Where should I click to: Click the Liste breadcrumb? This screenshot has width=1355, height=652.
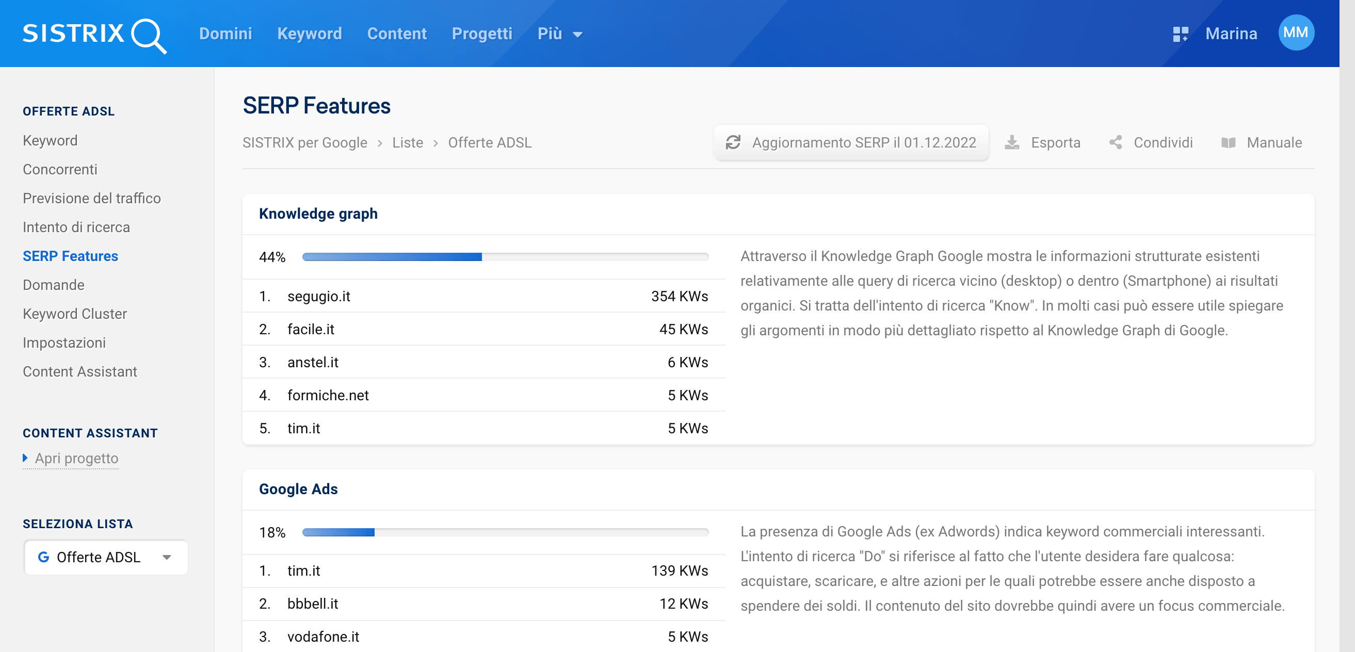pos(408,142)
